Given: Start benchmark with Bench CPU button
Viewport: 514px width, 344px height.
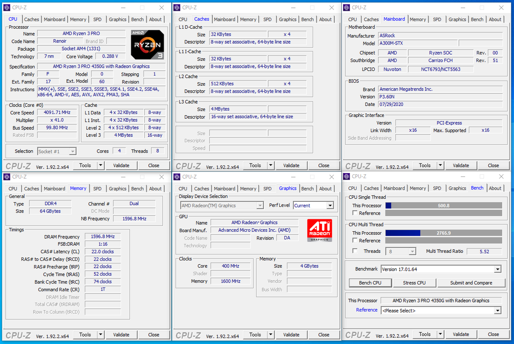Looking at the screenshot, I should click(x=370, y=283).
